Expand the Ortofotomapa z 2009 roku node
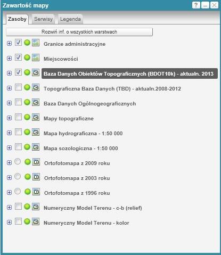 click(x=9, y=163)
